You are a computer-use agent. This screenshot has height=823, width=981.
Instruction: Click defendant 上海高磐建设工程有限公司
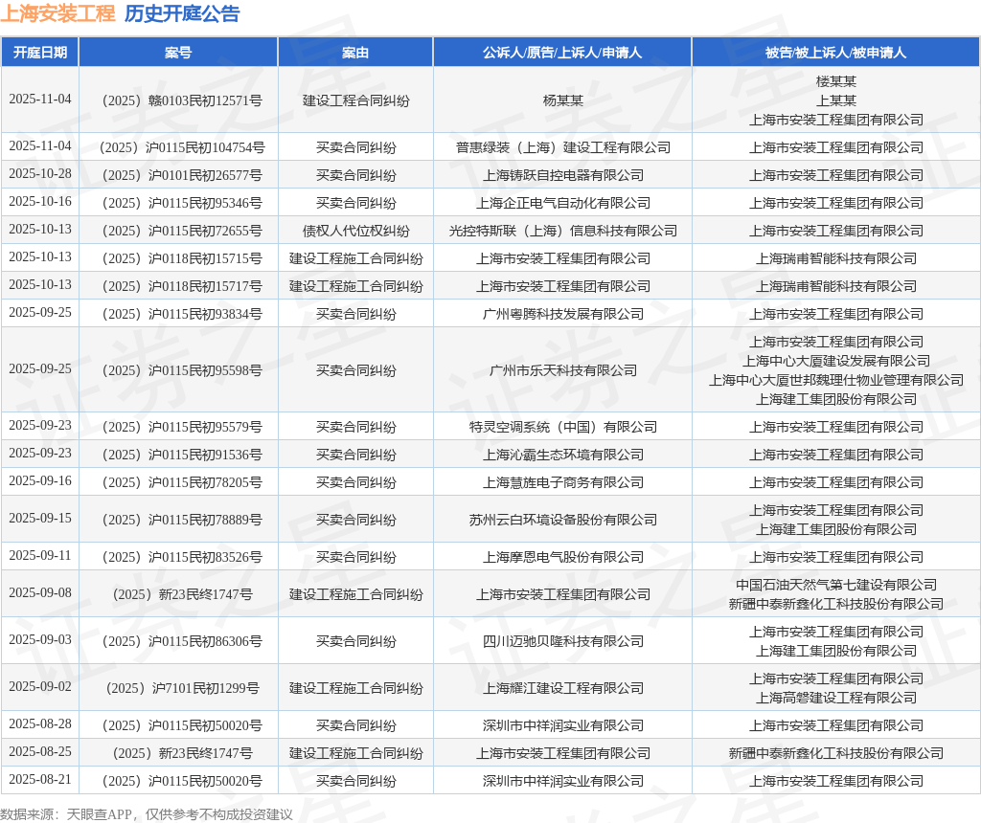835,698
